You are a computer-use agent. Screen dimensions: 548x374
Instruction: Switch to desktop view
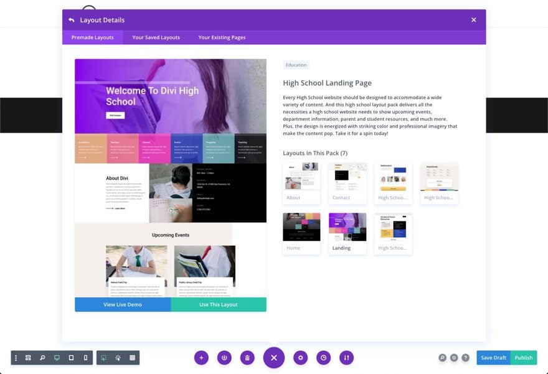57,358
